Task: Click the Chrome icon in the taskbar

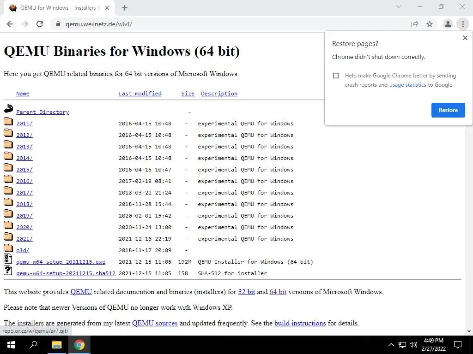Action: click(x=79, y=345)
